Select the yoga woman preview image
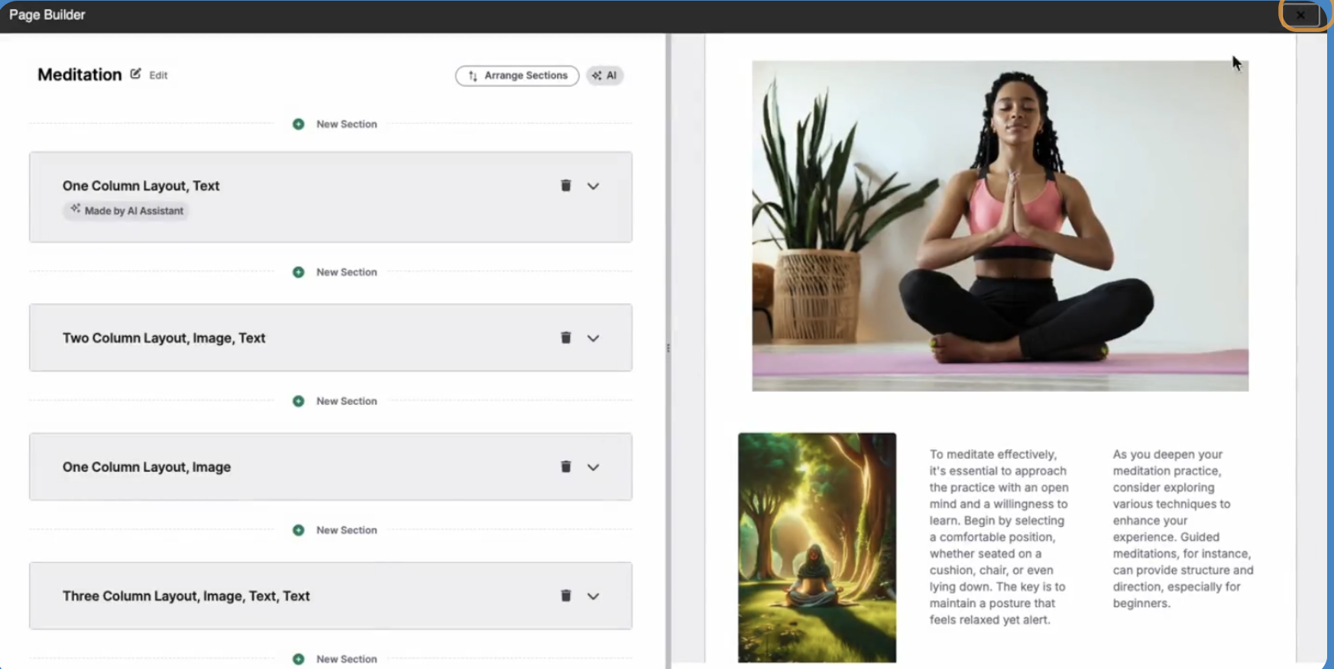1334x669 pixels. click(1000, 226)
